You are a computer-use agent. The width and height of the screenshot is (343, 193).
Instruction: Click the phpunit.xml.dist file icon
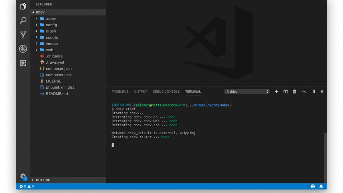tap(42, 87)
